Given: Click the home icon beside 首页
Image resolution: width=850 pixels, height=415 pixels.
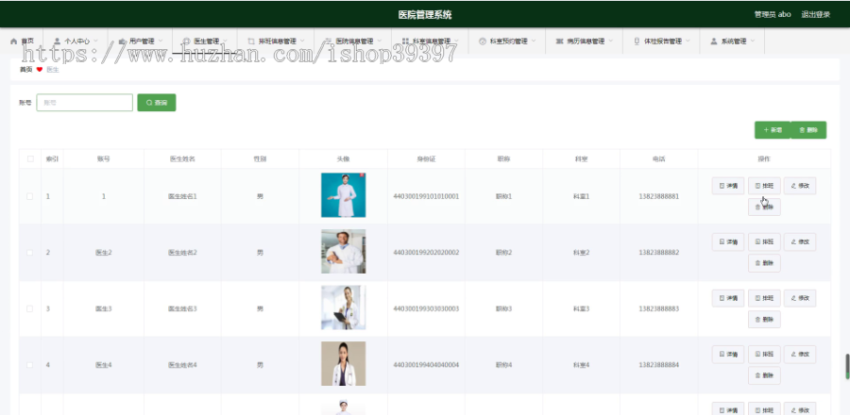Looking at the screenshot, I should [x=13, y=41].
